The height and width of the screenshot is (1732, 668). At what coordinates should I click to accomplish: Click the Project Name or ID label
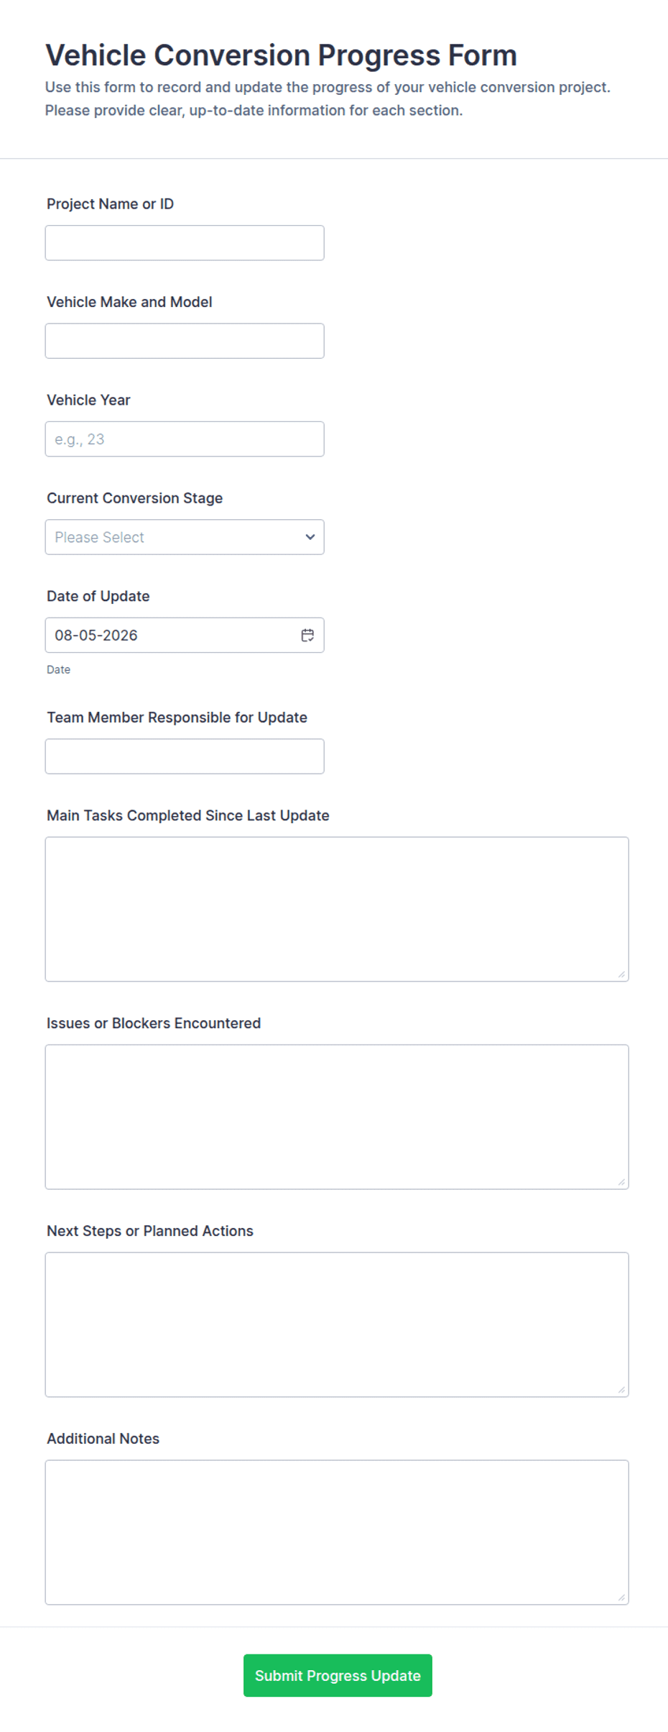pyautogui.click(x=110, y=204)
